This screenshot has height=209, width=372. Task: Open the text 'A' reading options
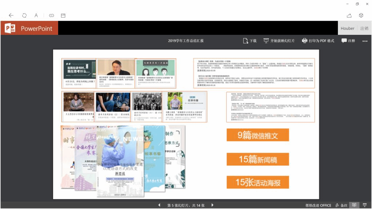pyautogui.click(x=36, y=16)
